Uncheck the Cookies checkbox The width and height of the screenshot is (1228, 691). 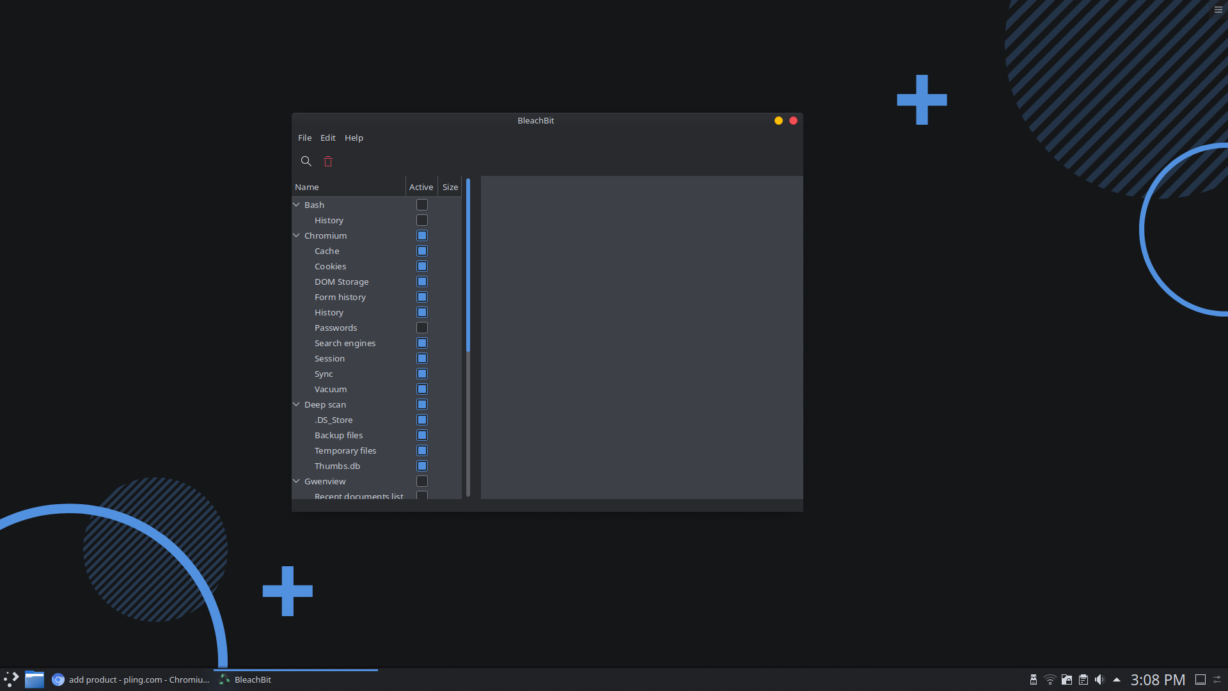[x=422, y=266]
